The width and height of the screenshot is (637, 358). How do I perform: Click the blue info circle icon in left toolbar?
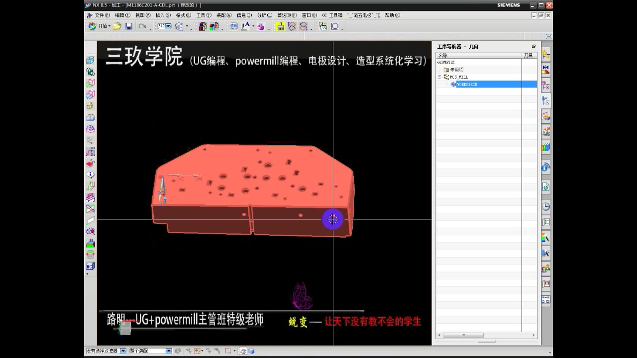point(90,175)
